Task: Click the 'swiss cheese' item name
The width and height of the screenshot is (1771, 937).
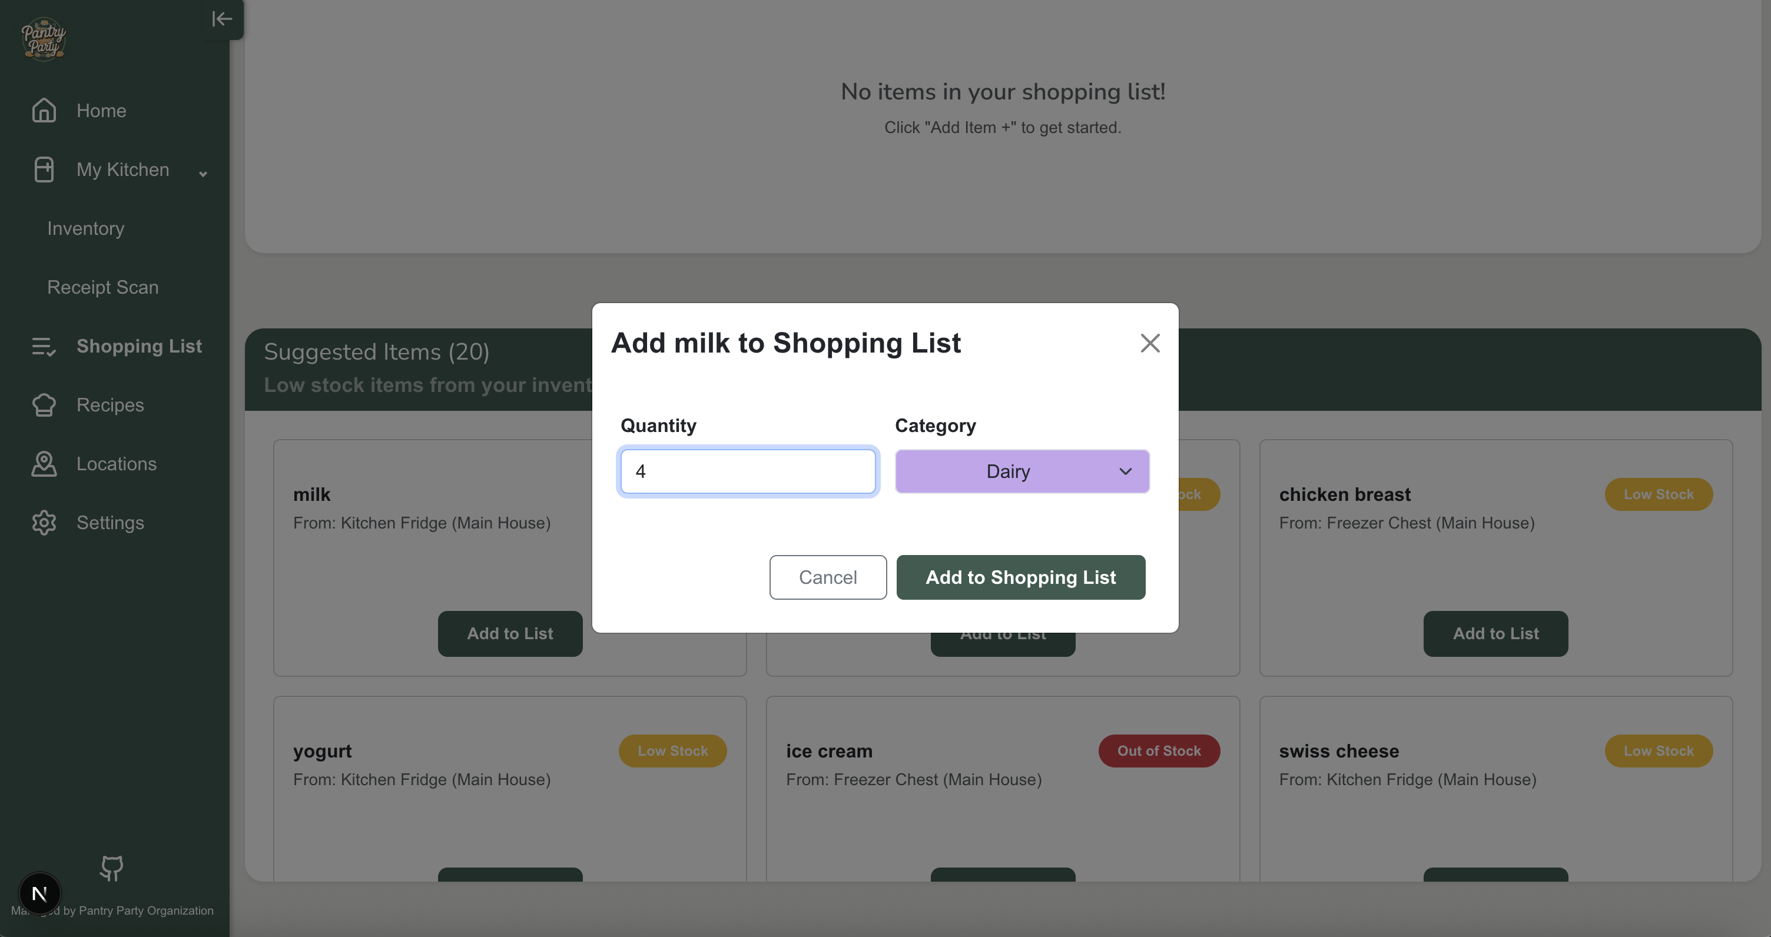Action: point(1339,752)
